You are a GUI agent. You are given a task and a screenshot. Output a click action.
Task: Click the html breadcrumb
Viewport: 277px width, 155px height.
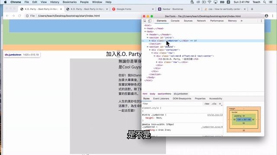(145, 94)
